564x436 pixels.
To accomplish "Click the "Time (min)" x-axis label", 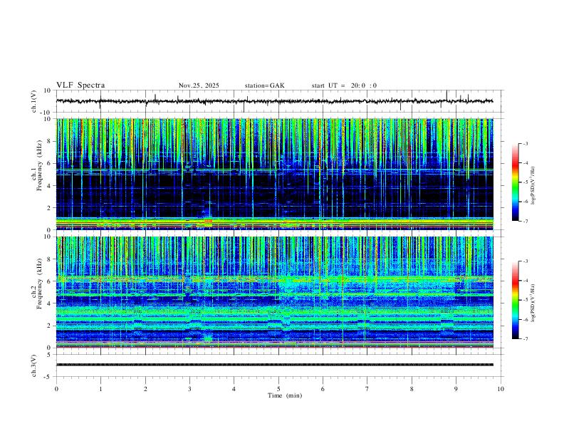I will coord(285,395).
